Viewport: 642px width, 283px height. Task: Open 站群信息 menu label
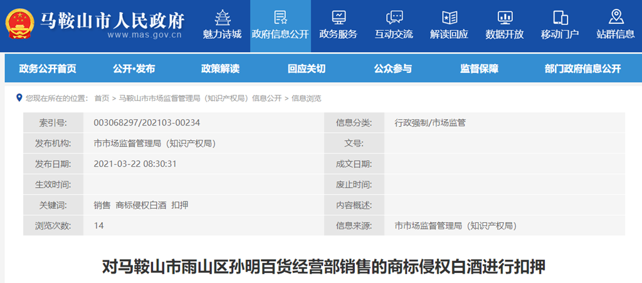(616, 35)
